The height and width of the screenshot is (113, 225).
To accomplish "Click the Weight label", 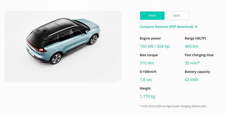I will tap(145, 88).
